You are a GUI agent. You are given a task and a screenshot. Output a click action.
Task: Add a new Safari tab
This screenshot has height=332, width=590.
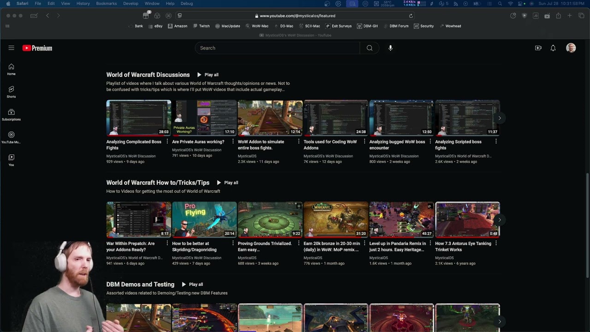click(570, 16)
